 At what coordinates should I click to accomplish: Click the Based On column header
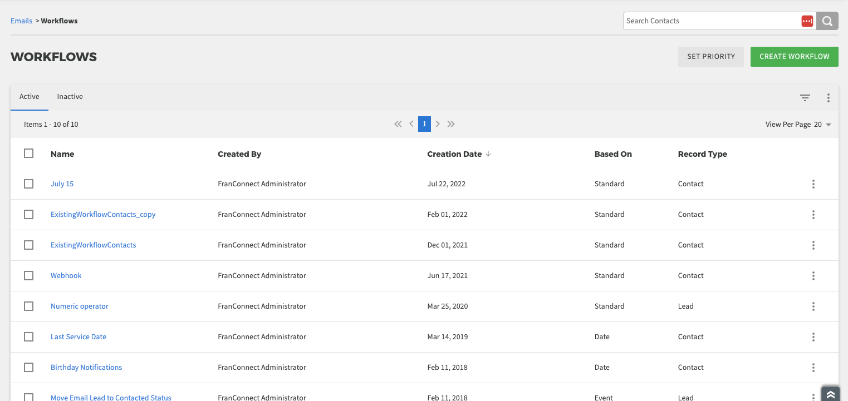coord(613,154)
